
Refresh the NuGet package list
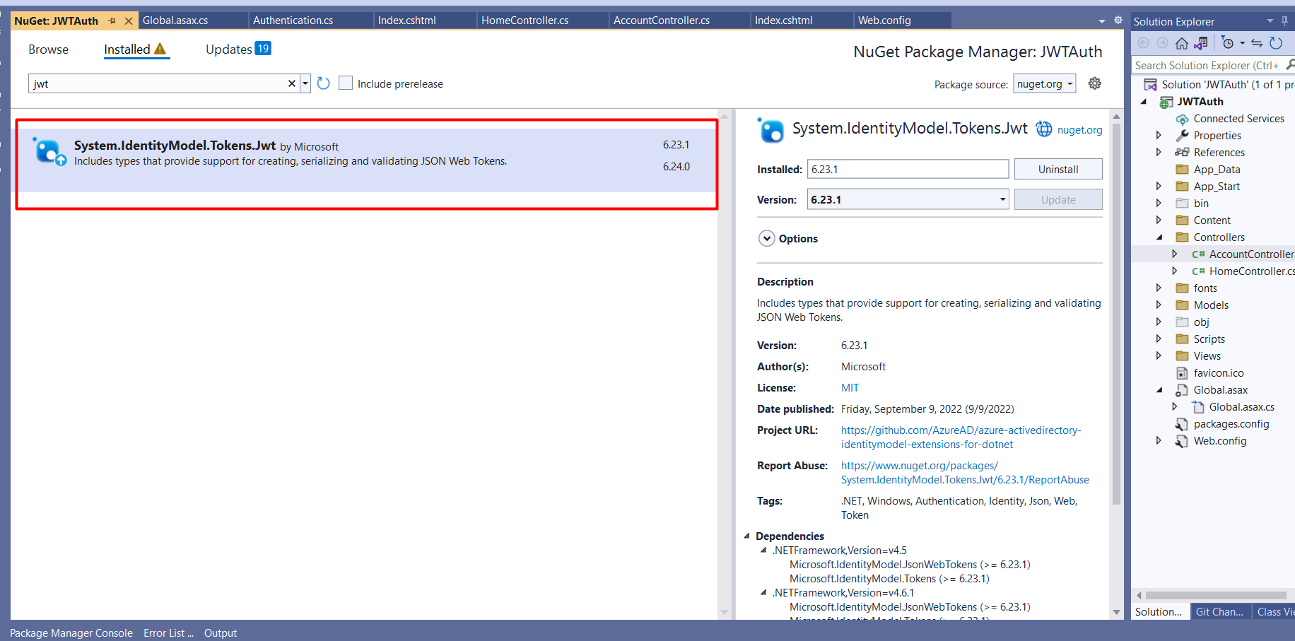[x=324, y=83]
